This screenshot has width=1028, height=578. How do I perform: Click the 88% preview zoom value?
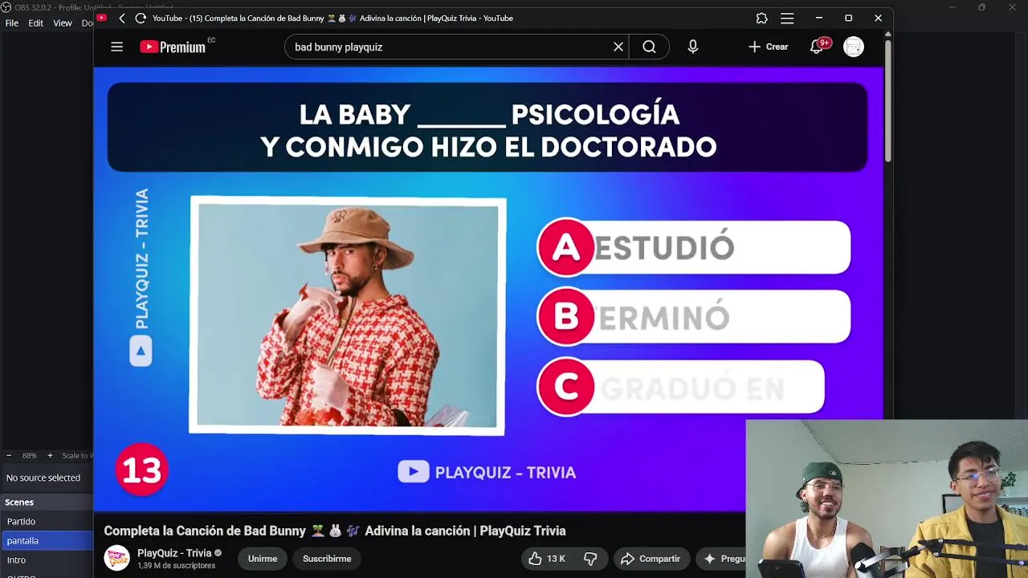[30, 455]
